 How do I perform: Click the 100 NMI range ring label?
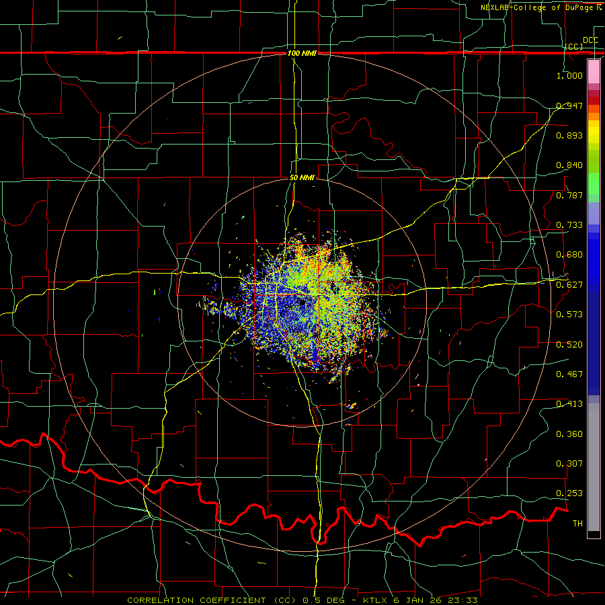pos(302,53)
